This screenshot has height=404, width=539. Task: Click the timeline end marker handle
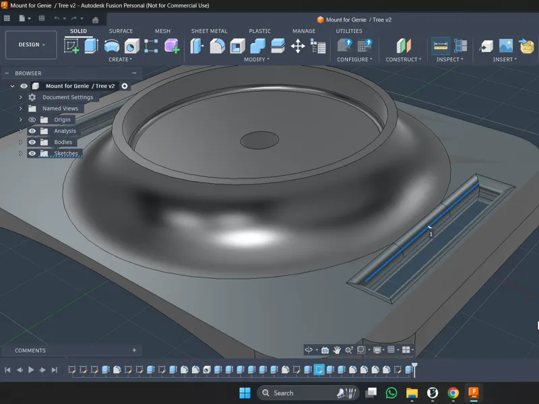[x=414, y=369]
